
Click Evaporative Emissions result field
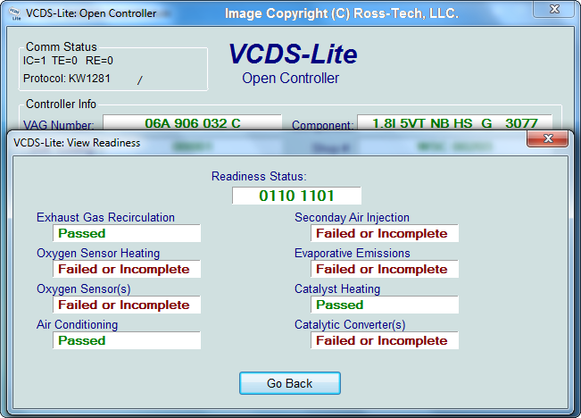tap(385, 269)
